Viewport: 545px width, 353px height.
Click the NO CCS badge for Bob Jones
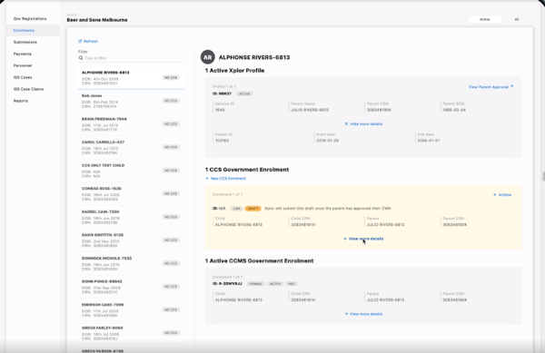(x=171, y=101)
